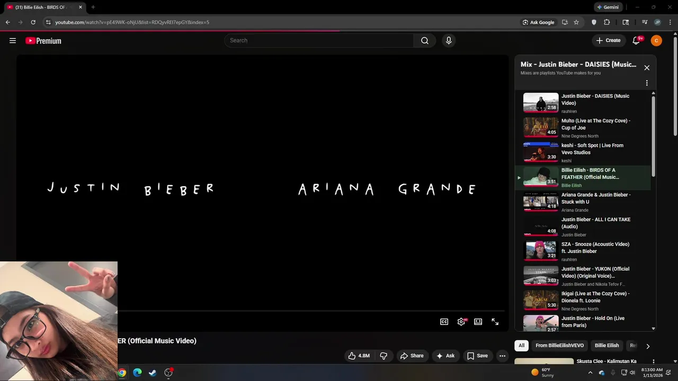Play SZA - Snooze (Acoustic Video)

click(583, 251)
